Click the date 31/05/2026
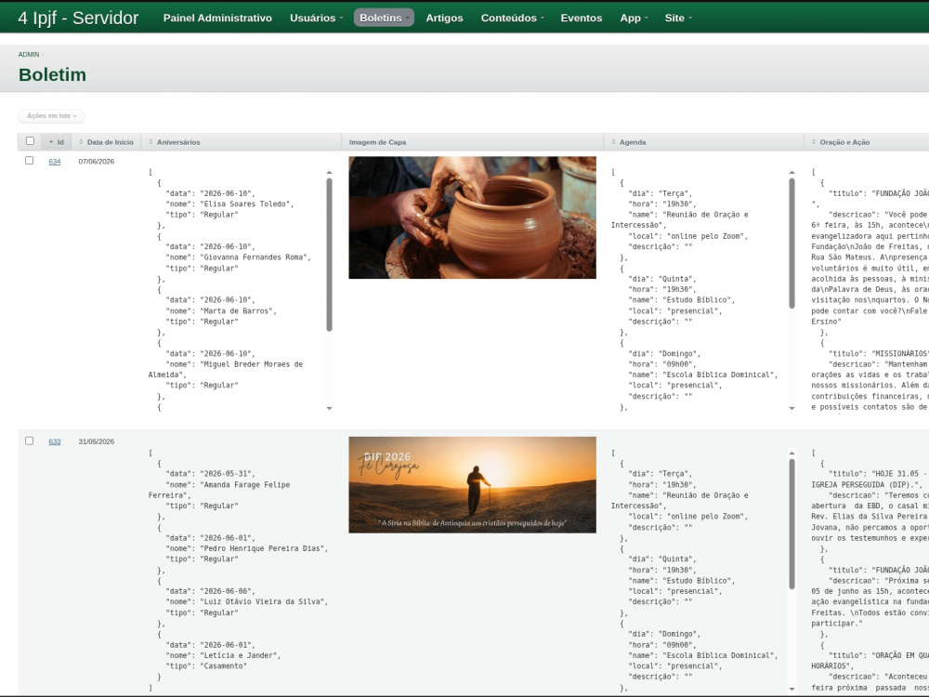 pos(96,441)
